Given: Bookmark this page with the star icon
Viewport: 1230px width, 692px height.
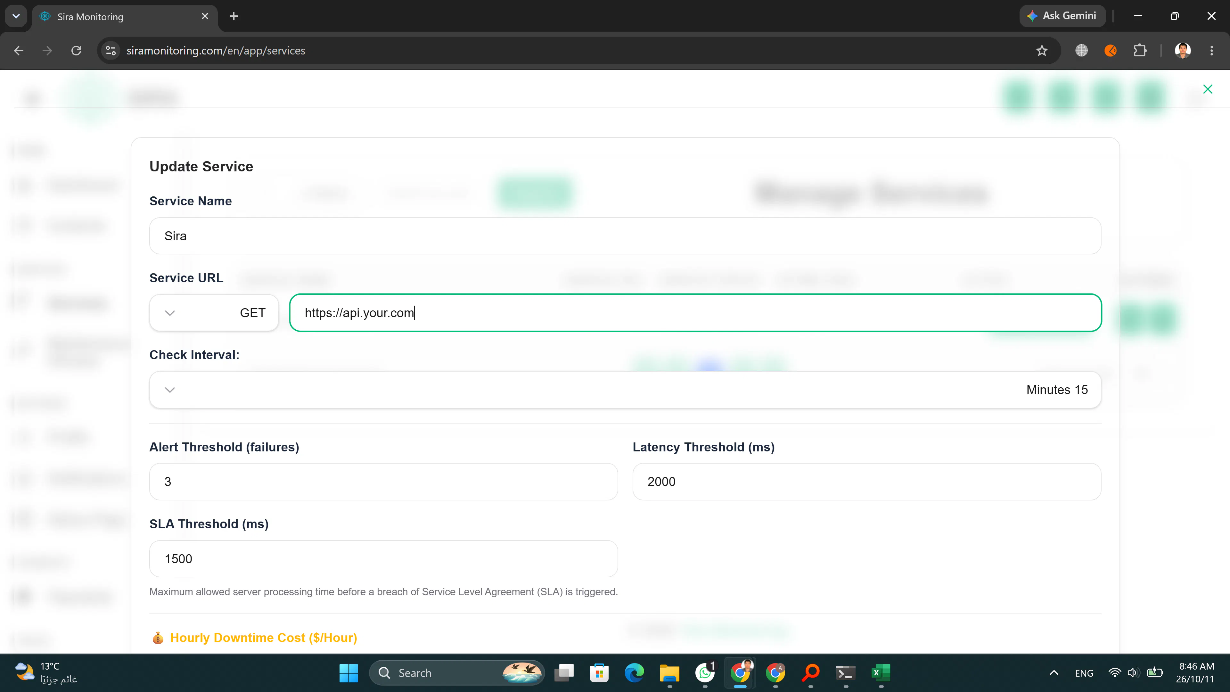Looking at the screenshot, I should click(x=1042, y=51).
